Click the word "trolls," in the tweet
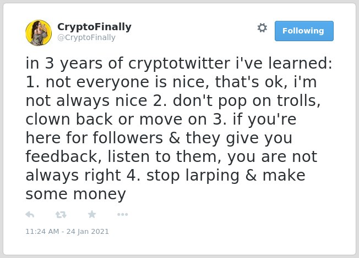This screenshot has height=258, width=359. [298, 100]
